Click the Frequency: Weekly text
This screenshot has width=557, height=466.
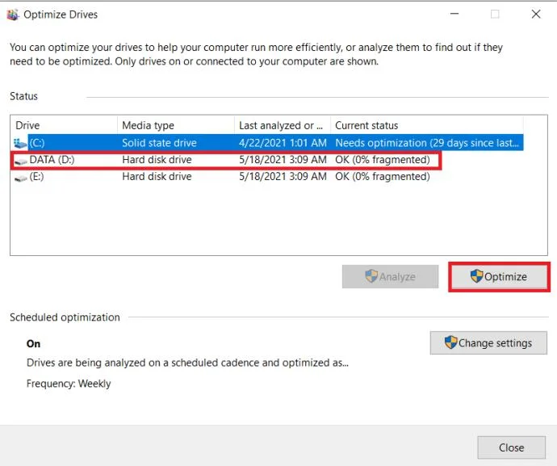(69, 384)
